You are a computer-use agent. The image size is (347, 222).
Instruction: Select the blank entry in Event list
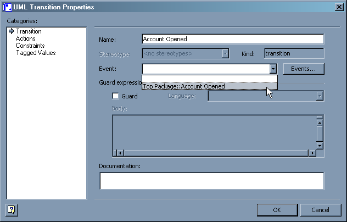click(x=209, y=79)
